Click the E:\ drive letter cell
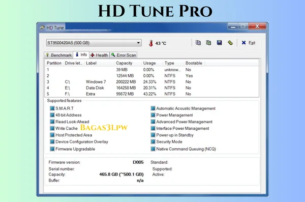Viewport: 305px width, 202px height. pos(67,88)
